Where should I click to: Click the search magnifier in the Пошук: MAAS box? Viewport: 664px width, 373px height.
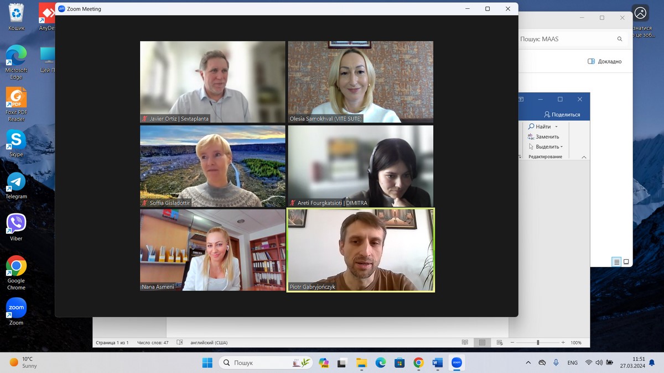[620, 39]
